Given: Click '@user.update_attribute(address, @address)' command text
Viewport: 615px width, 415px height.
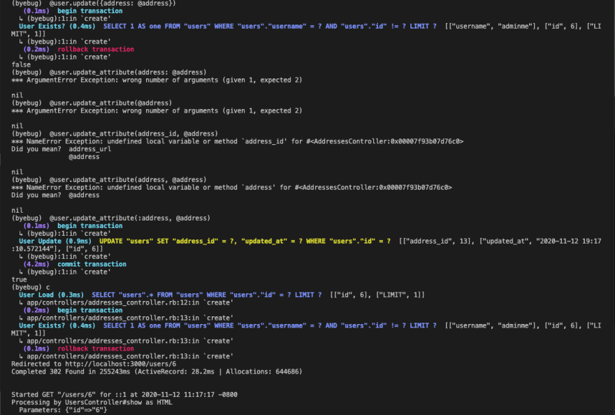Looking at the screenshot, I should tap(128, 179).
